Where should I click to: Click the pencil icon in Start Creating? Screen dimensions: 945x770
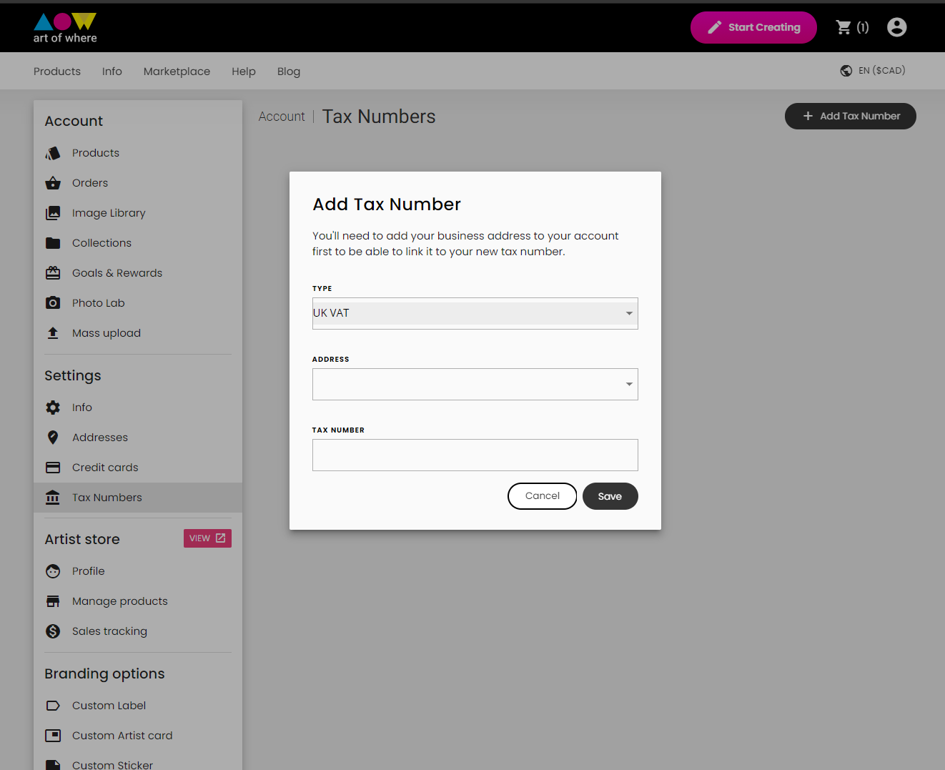714,27
